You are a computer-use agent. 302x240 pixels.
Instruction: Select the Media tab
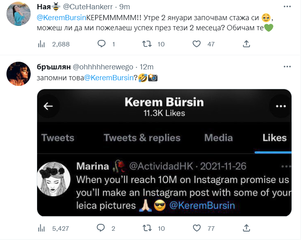tap(218, 138)
